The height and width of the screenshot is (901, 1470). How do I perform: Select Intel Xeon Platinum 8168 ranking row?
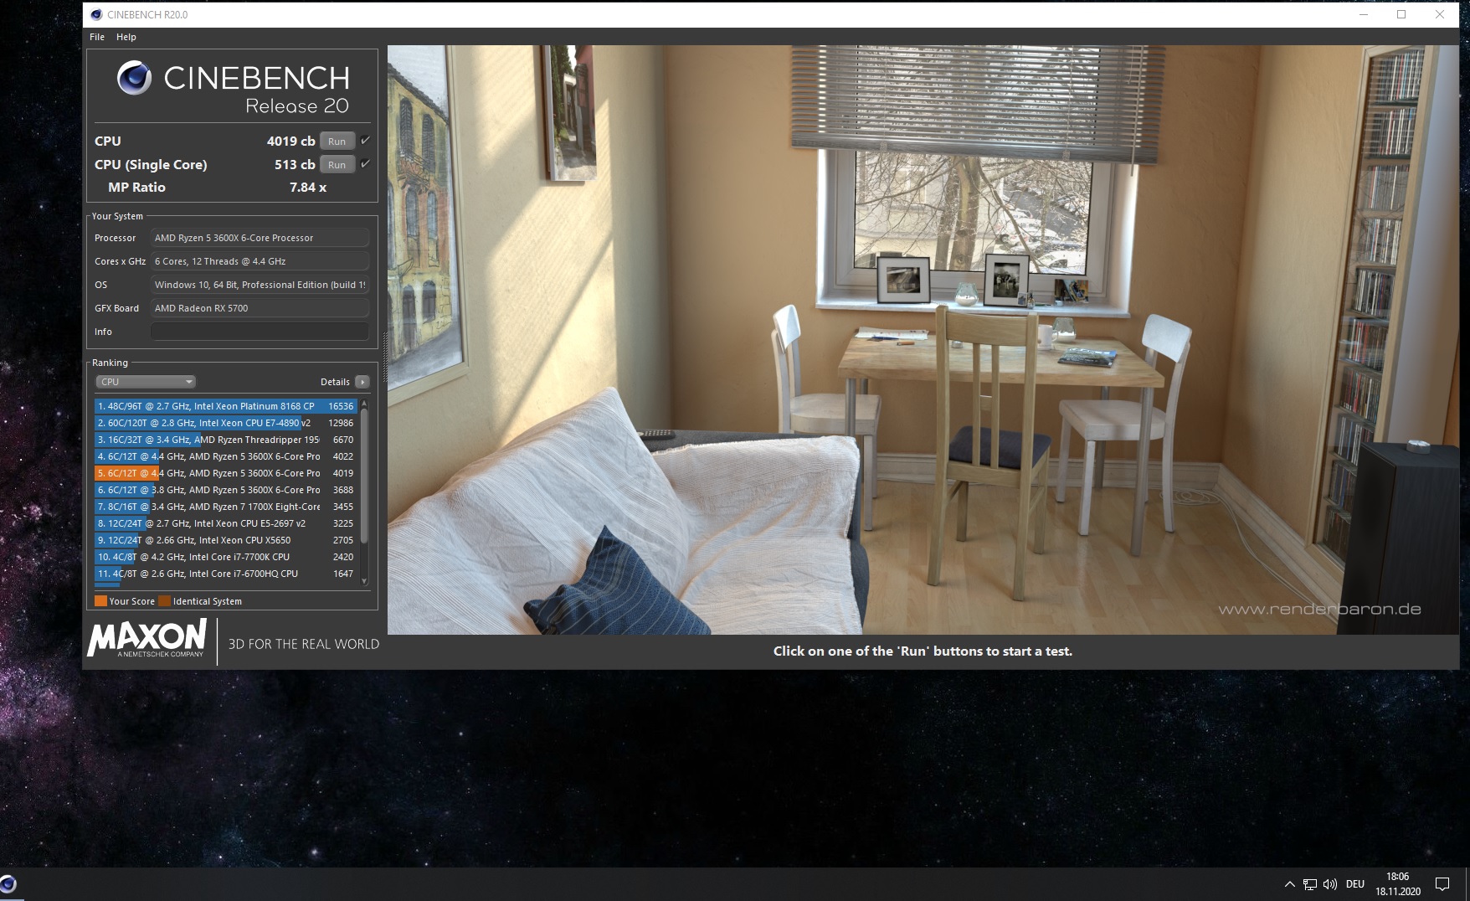(x=226, y=406)
